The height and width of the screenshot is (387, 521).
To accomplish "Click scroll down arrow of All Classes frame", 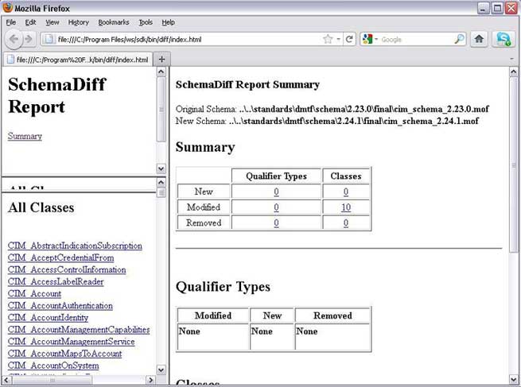I will pos(161,370).
